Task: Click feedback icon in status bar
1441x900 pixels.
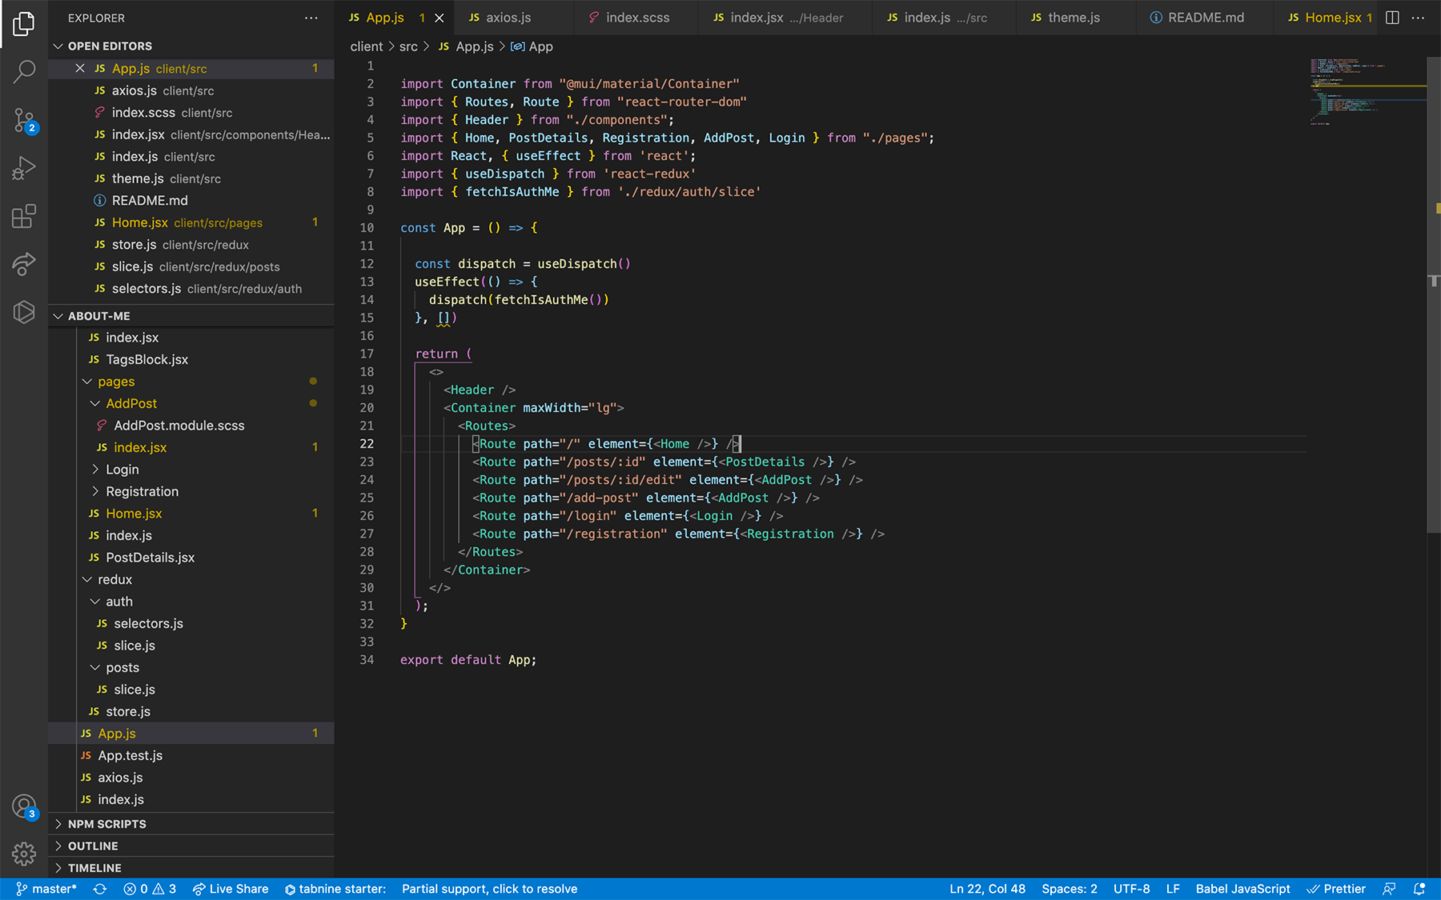Action: (x=1390, y=889)
